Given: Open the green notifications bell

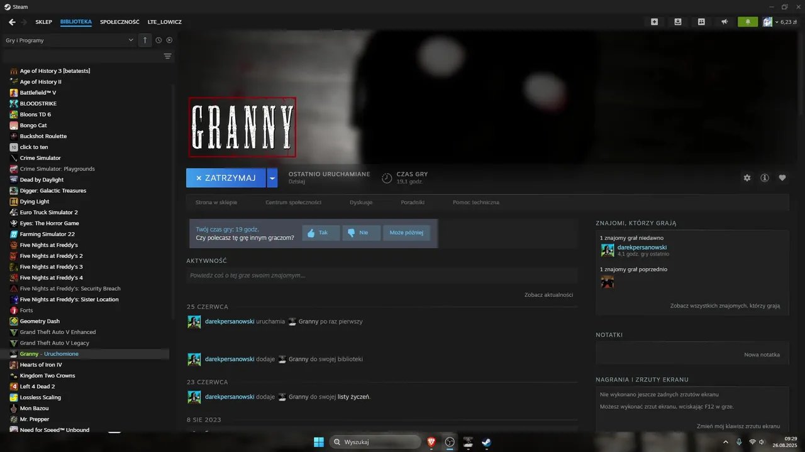Looking at the screenshot, I should 748,22.
